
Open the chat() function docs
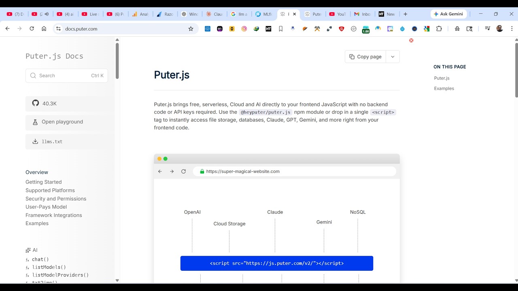coord(40,259)
